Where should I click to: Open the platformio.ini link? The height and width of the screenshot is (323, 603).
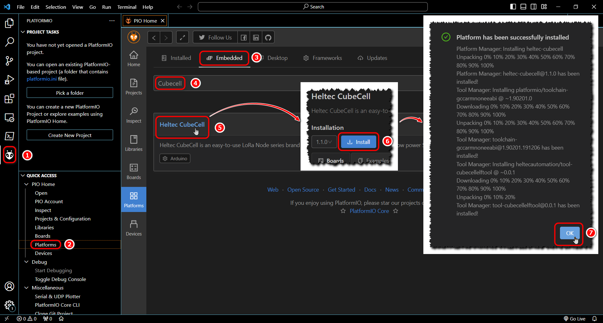coord(42,79)
